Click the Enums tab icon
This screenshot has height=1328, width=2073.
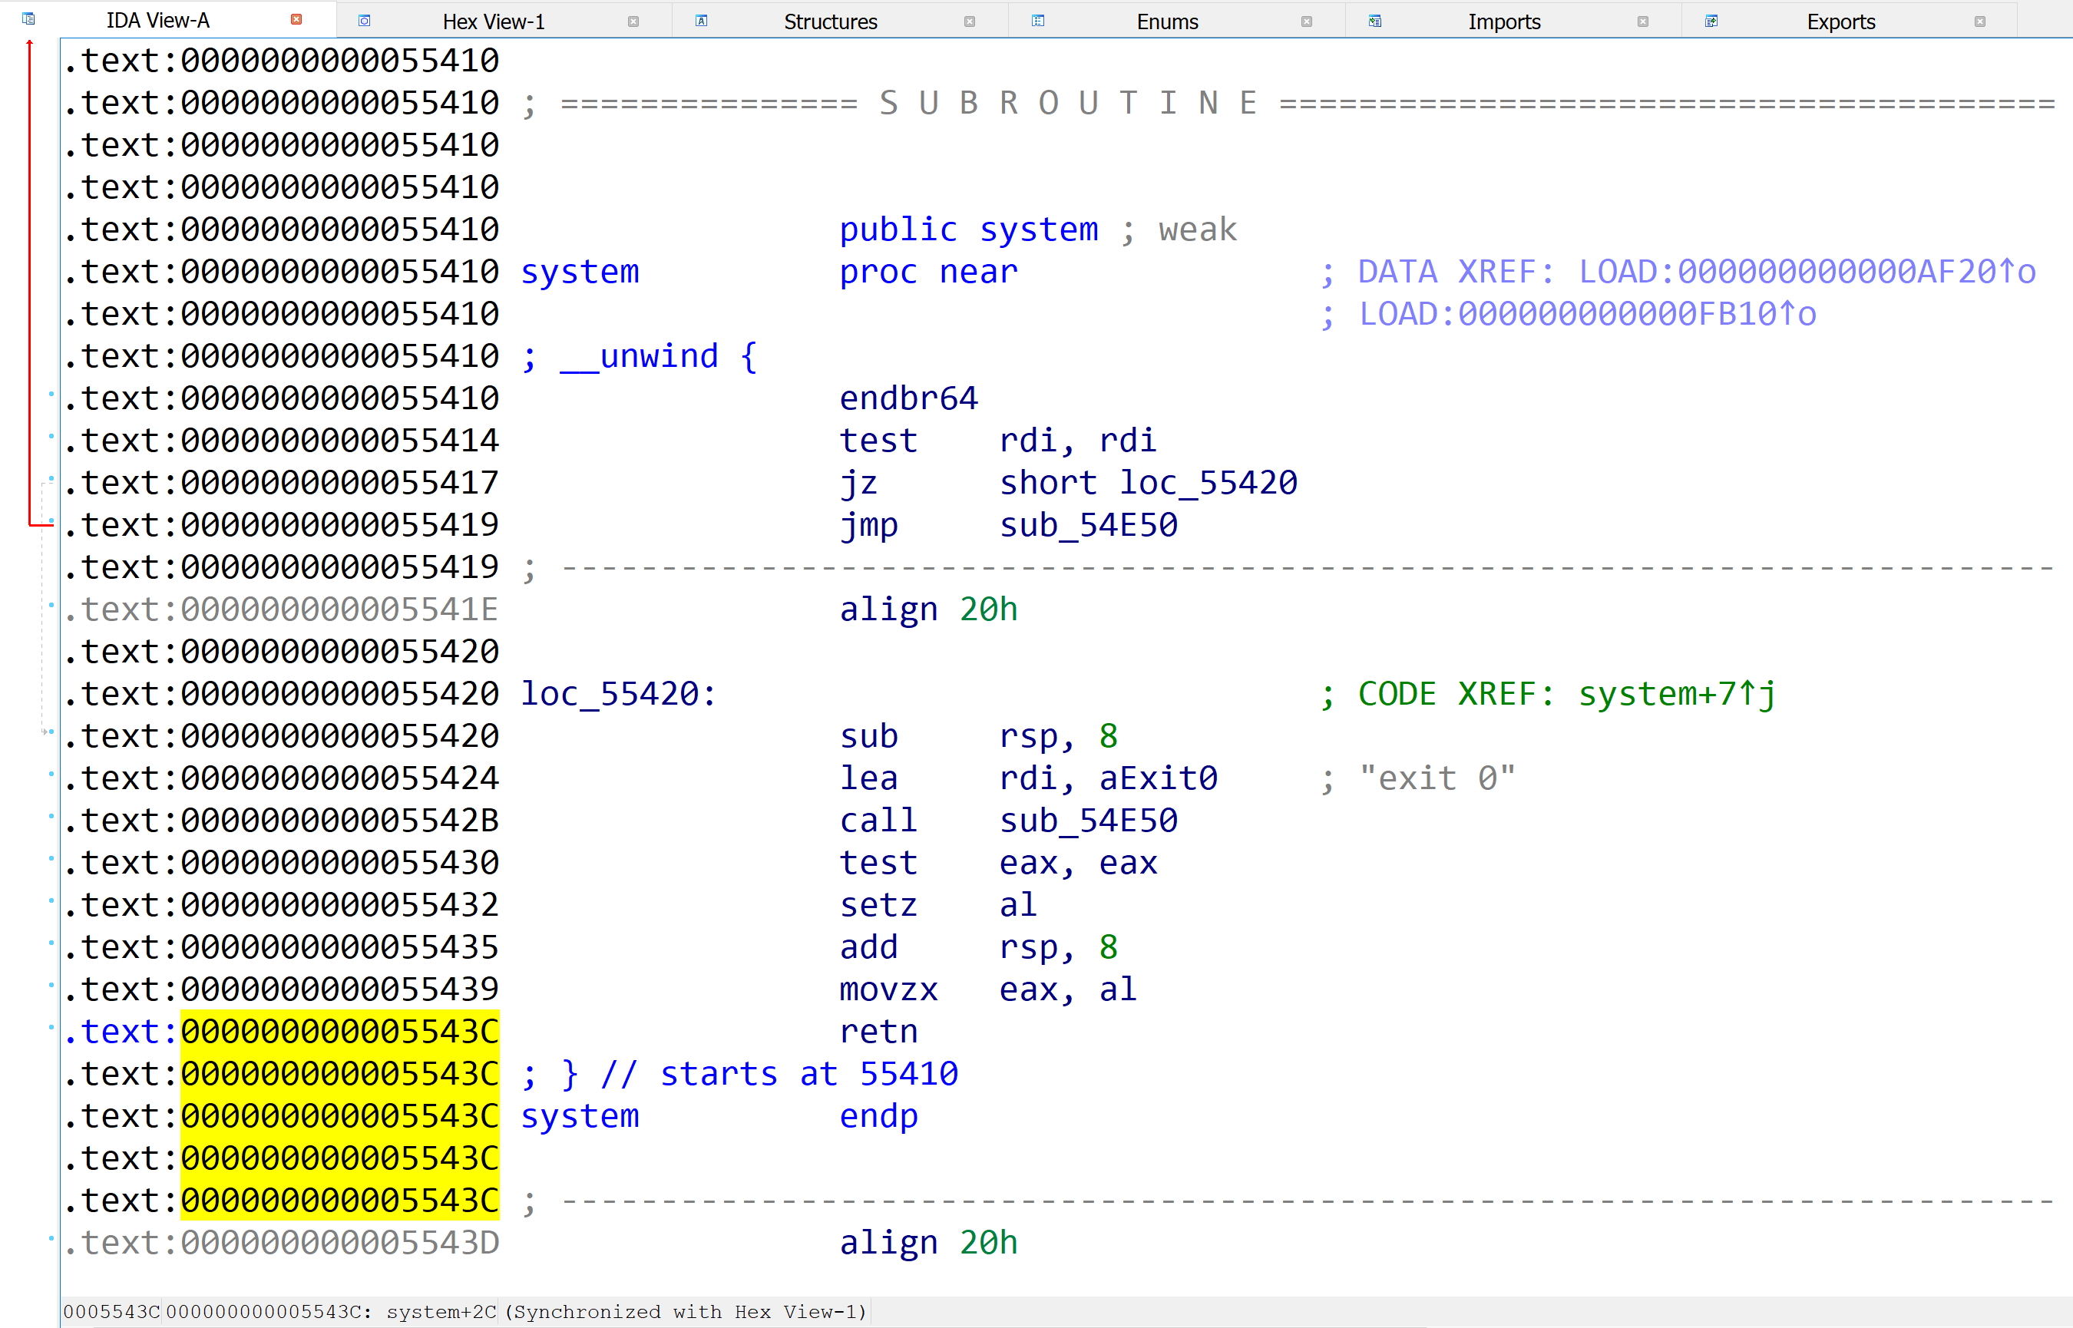pos(1037,19)
